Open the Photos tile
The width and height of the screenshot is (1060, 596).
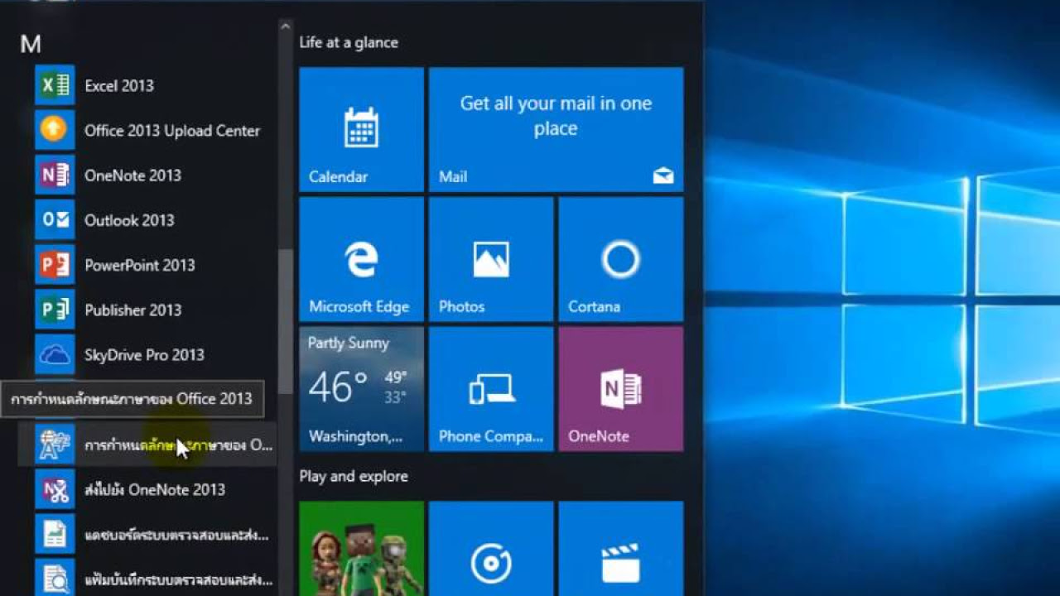(491, 259)
